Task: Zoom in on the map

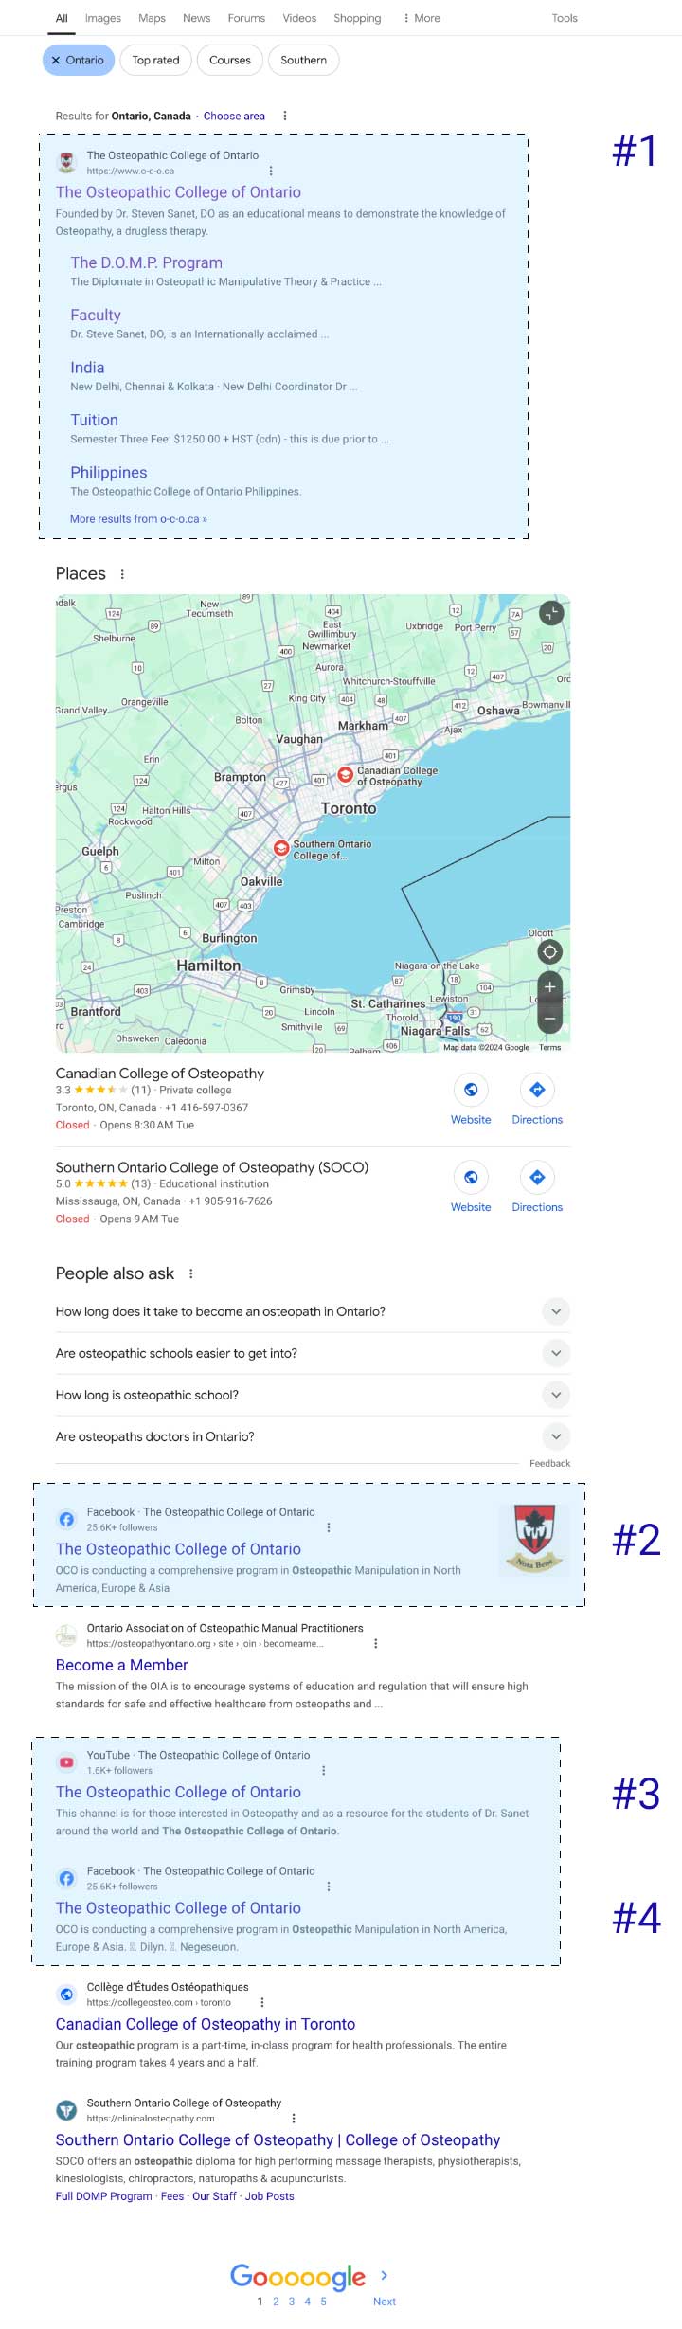Action: click(549, 986)
